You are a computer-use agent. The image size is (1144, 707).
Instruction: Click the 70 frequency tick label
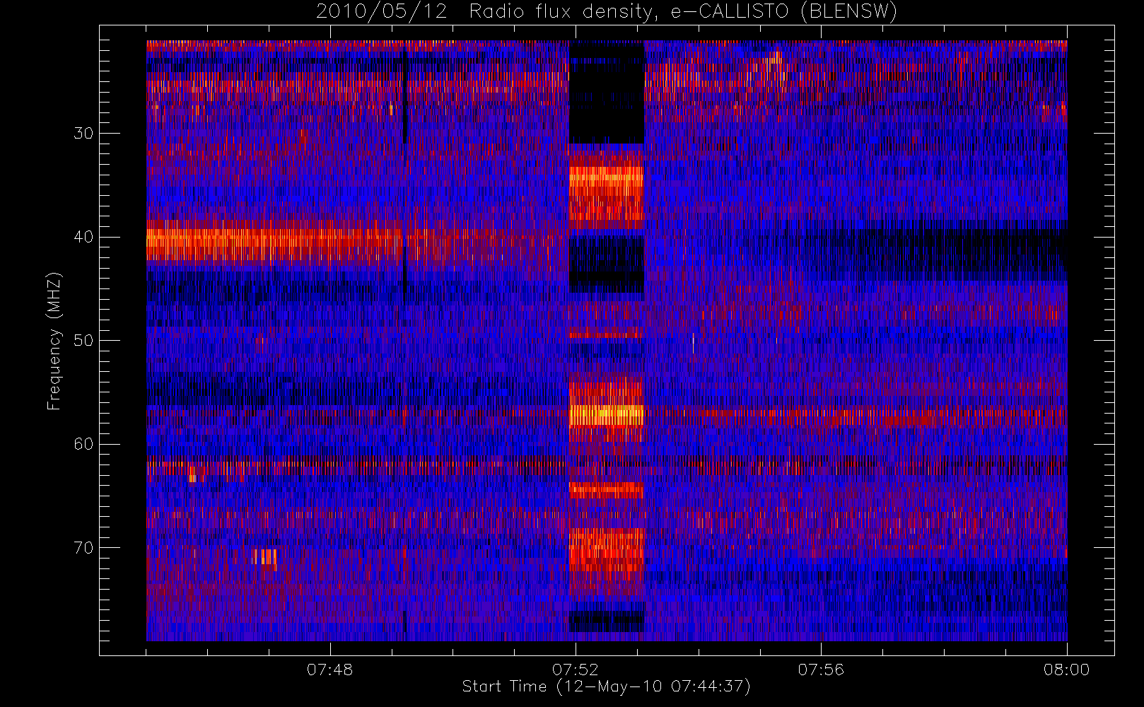(x=83, y=548)
